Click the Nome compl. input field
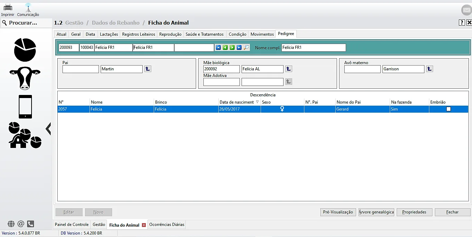Screen dimensions: 472x237 313,47
